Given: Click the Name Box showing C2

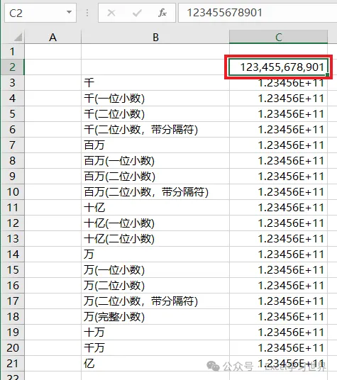Looking at the screenshot, I should pos(40,13).
